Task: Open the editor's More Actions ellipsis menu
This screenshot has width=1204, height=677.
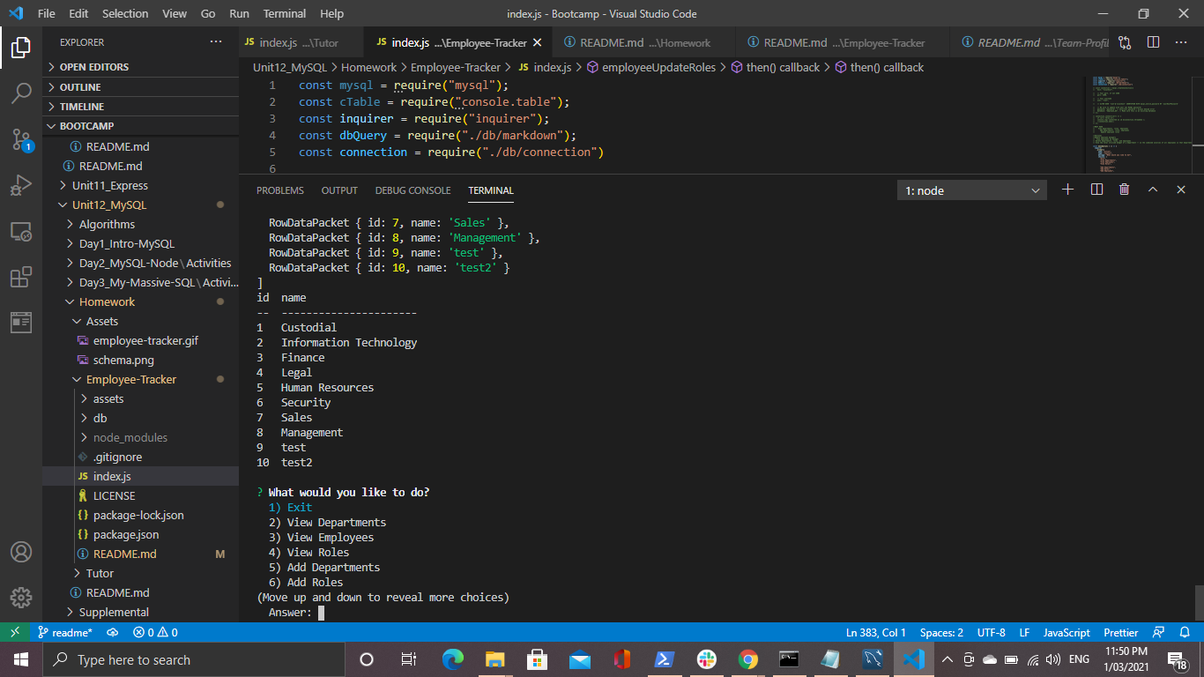Action: pos(1181,42)
